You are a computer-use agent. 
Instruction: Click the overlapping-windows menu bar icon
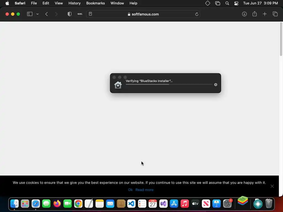(218, 3)
